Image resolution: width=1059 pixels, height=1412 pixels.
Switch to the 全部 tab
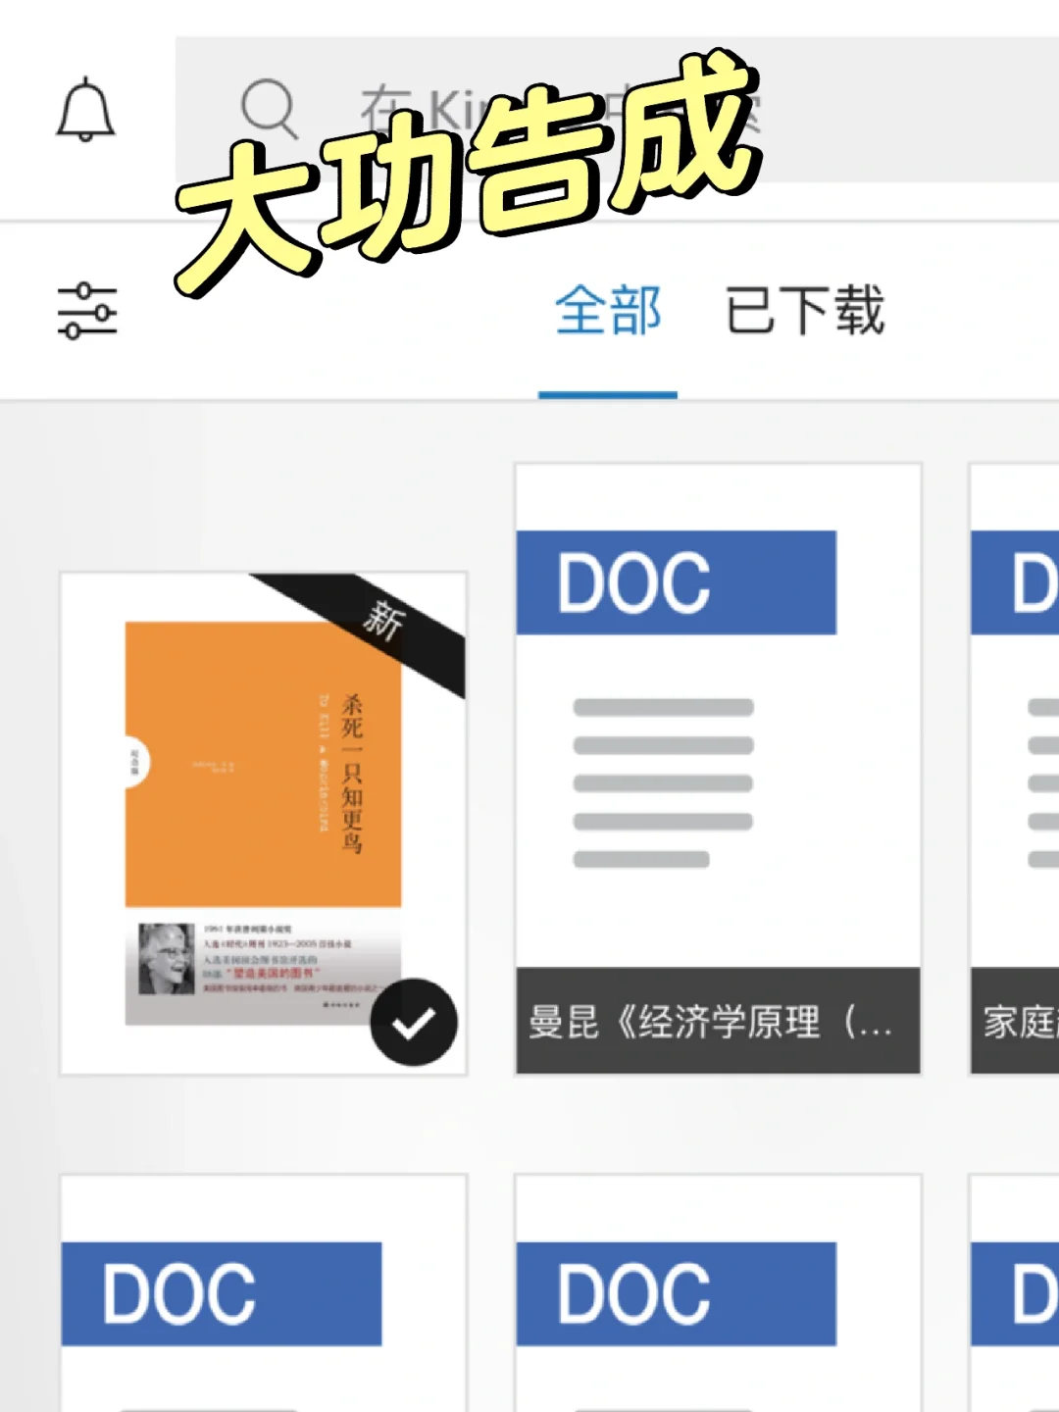point(608,311)
